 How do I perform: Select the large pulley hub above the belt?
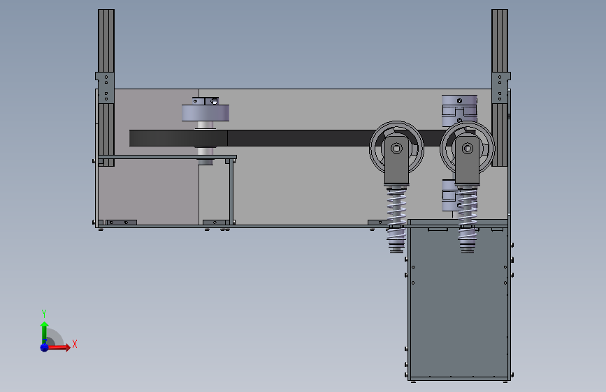click(205, 113)
